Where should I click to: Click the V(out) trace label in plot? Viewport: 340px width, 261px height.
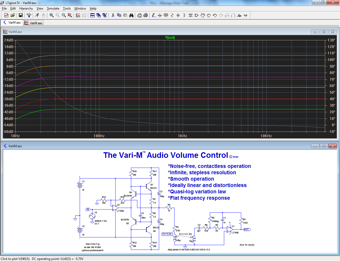(x=170, y=37)
